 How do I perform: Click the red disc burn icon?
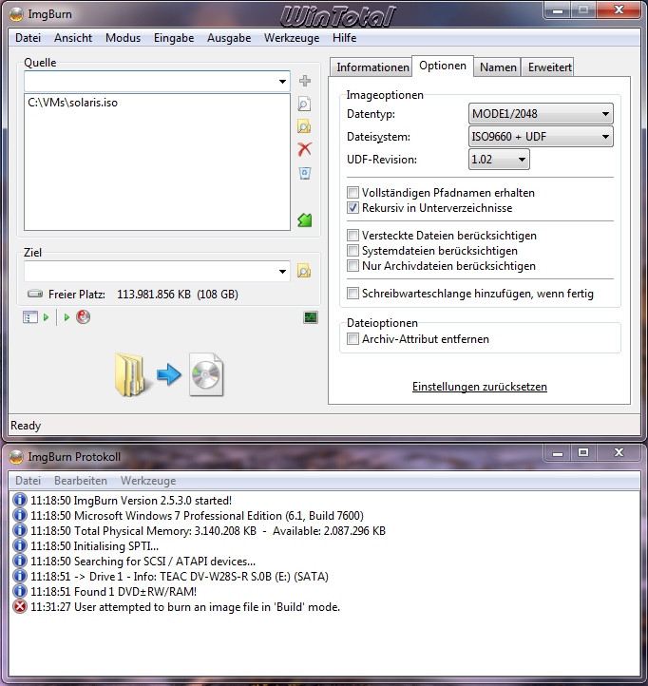pyautogui.click(x=83, y=316)
